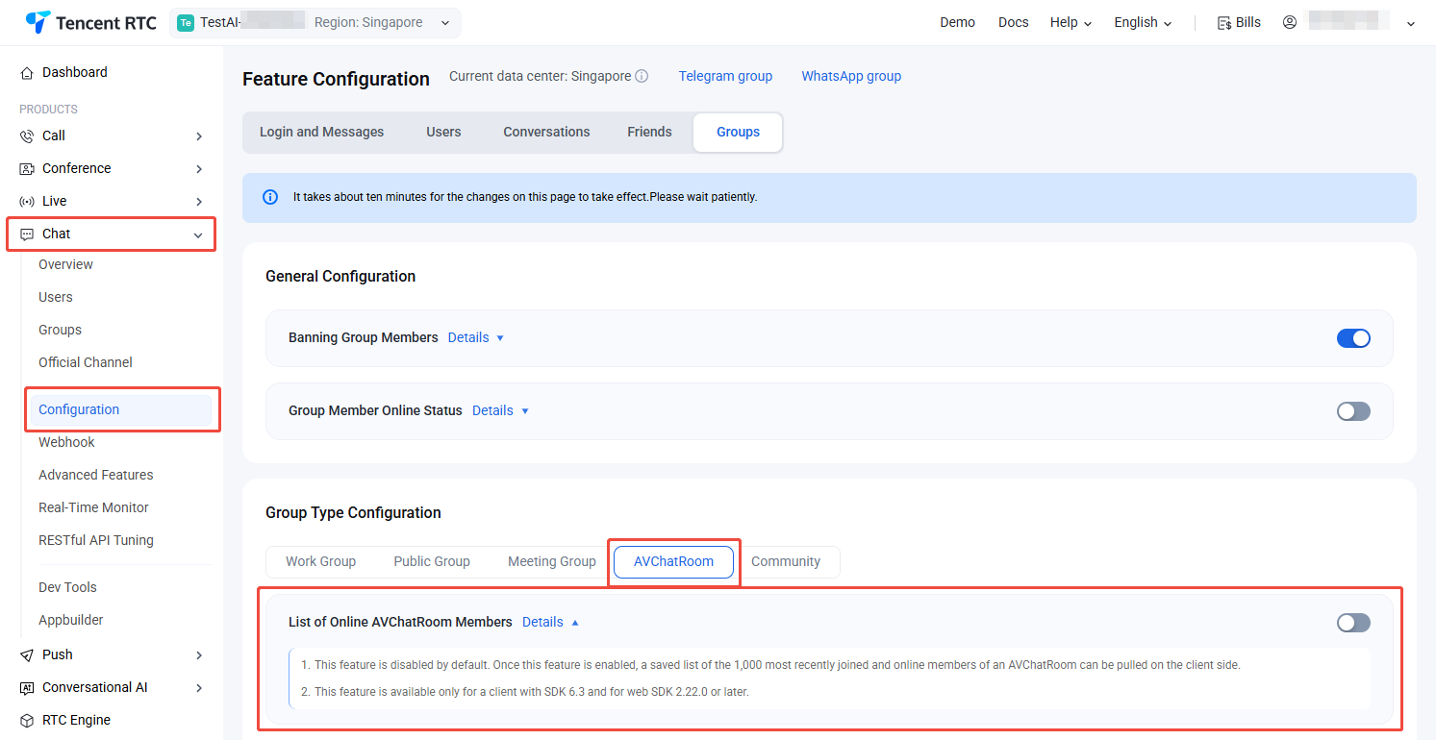Open Appbuilder in sidebar
Image resolution: width=1436 pixels, height=740 pixels.
(71, 621)
